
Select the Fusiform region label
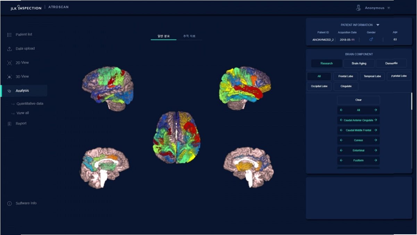click(358, 161)
